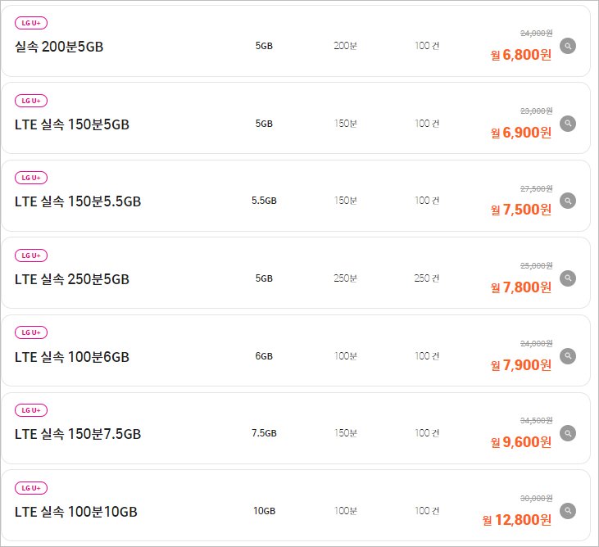Image resolution: width=599 pixels, height=547 pixels.
Task: Open magnifier icon for LTE 실속 150분7.5GB
Action: (x=568, y=433)
